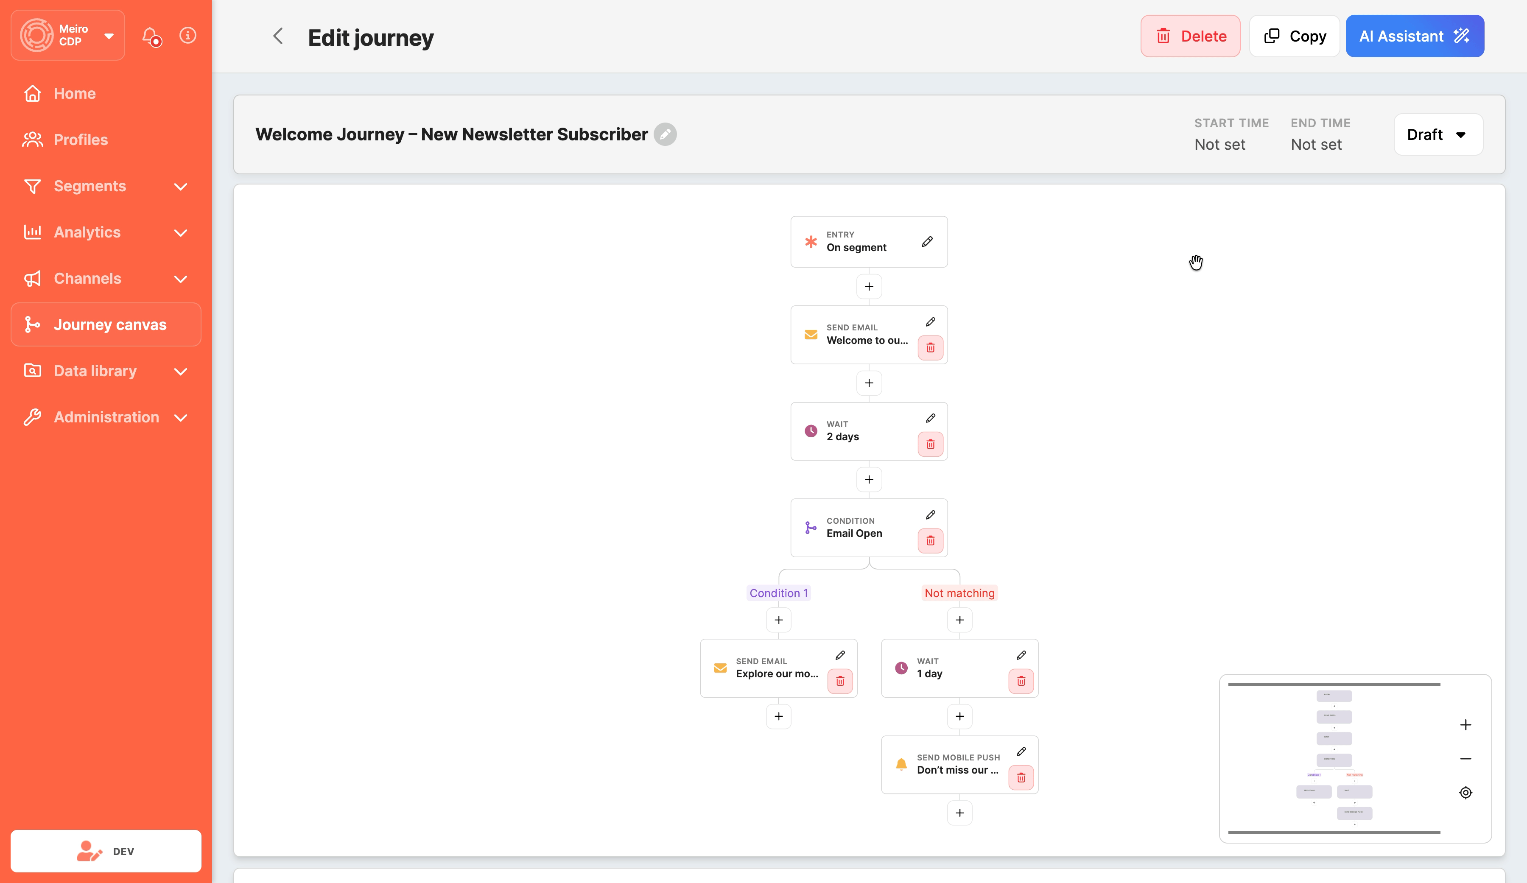Recenter canvas with the target icon
This screenshot has height=883, width=1527.
[x=1465, y=793]
